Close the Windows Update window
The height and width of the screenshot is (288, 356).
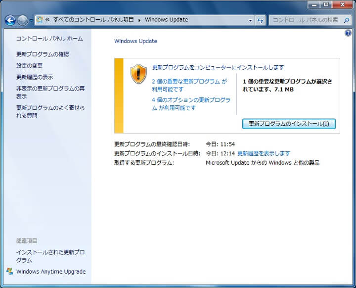[x=342, y=4]
